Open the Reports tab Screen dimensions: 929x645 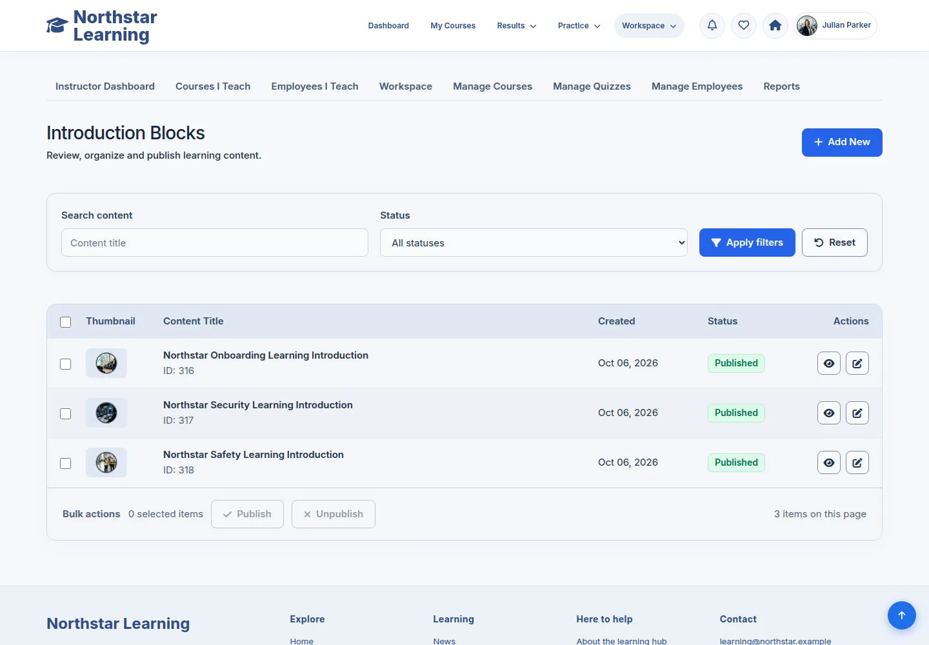tap(781, 86)
